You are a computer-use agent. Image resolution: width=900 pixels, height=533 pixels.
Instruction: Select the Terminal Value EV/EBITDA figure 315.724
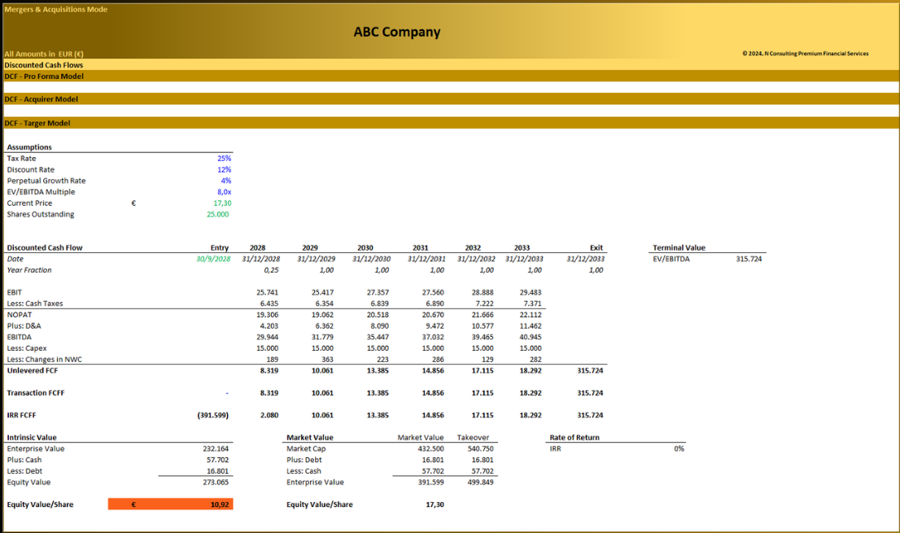[x=749, y=260]
